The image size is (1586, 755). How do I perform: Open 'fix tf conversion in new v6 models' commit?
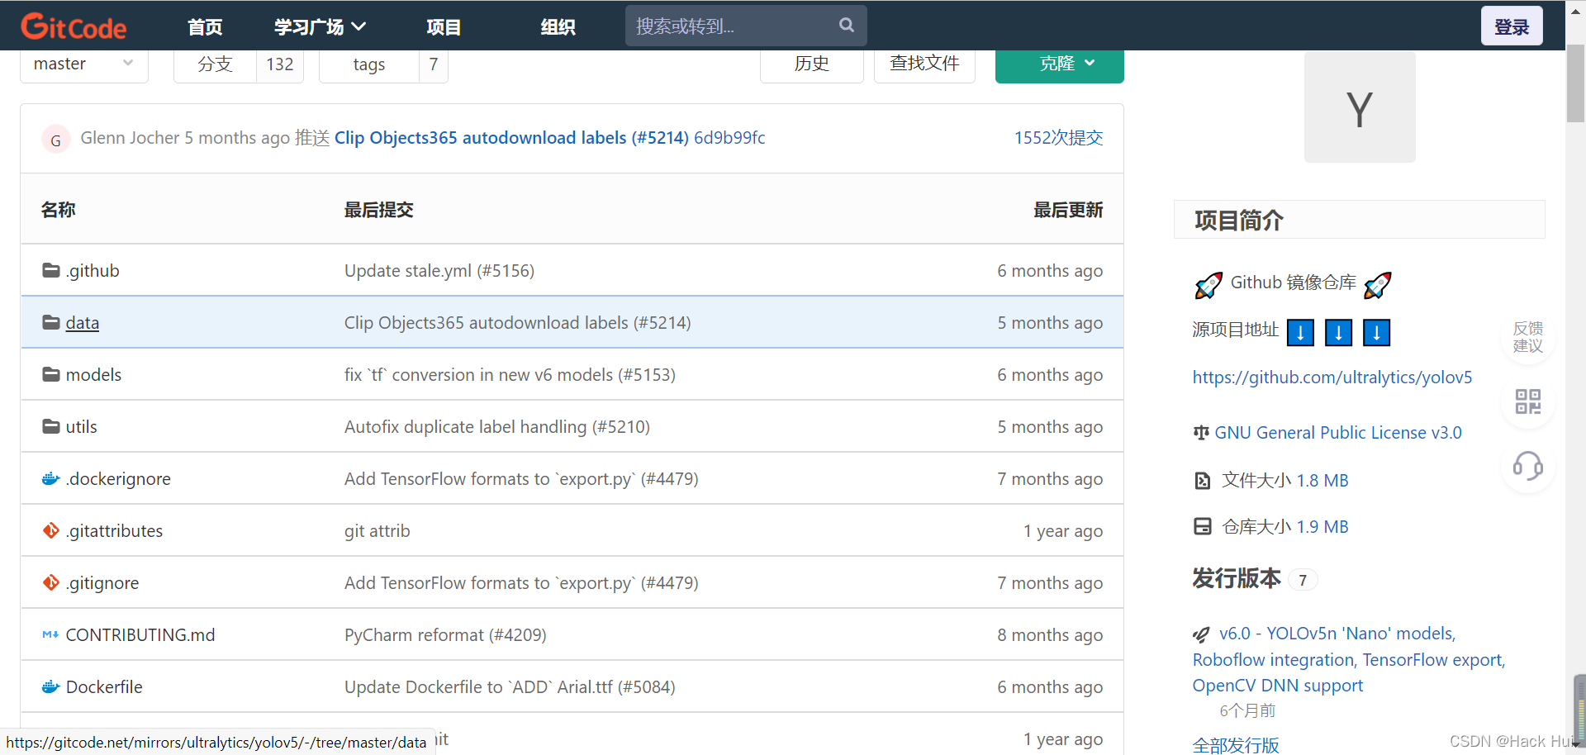pyautogui.click(x=510, y=375)
